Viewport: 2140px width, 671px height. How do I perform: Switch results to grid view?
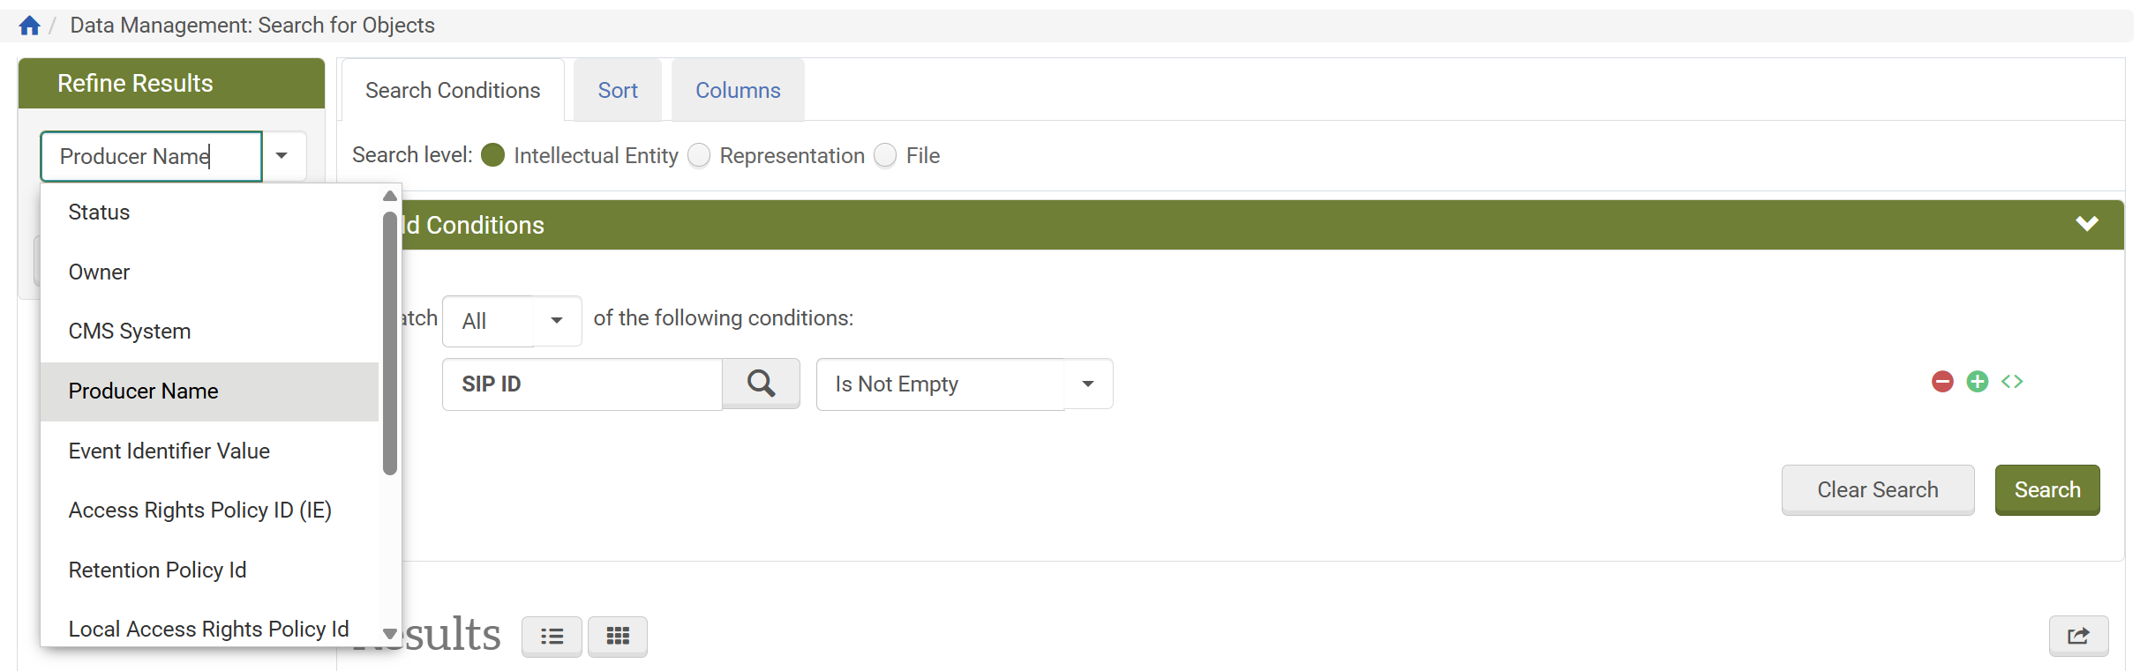click(618, 636)
